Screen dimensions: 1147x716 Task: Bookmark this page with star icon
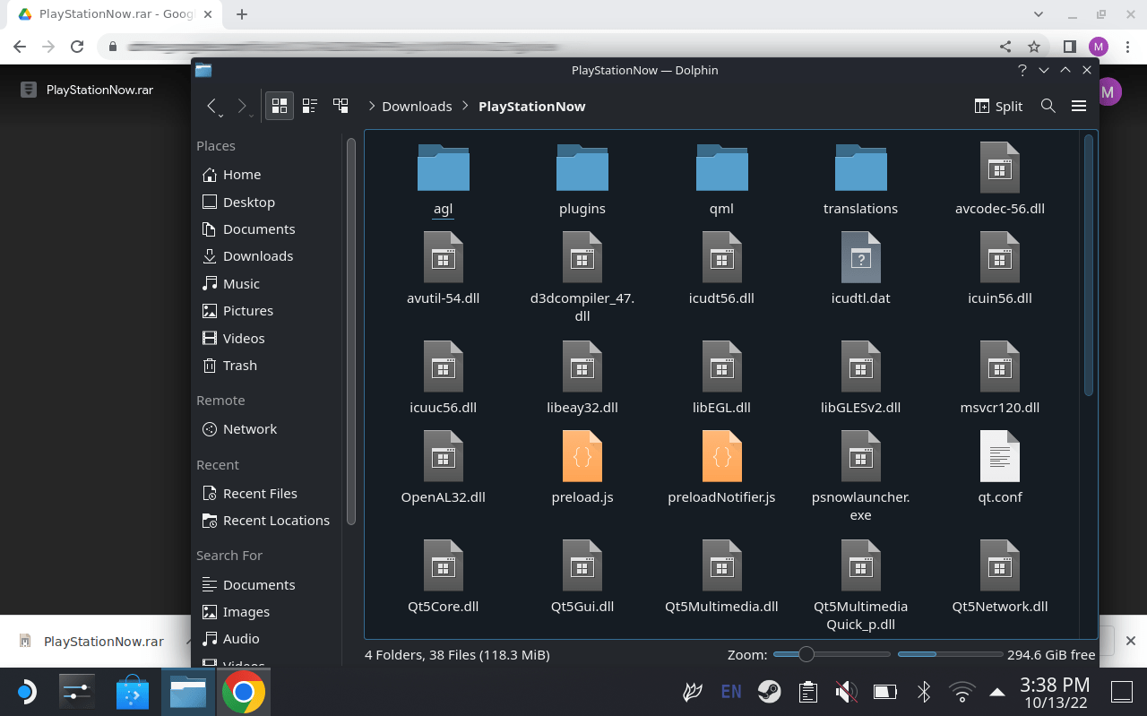[x=1034, y=47]
